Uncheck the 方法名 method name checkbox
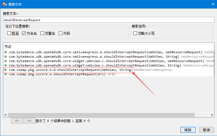 [24, 33]
